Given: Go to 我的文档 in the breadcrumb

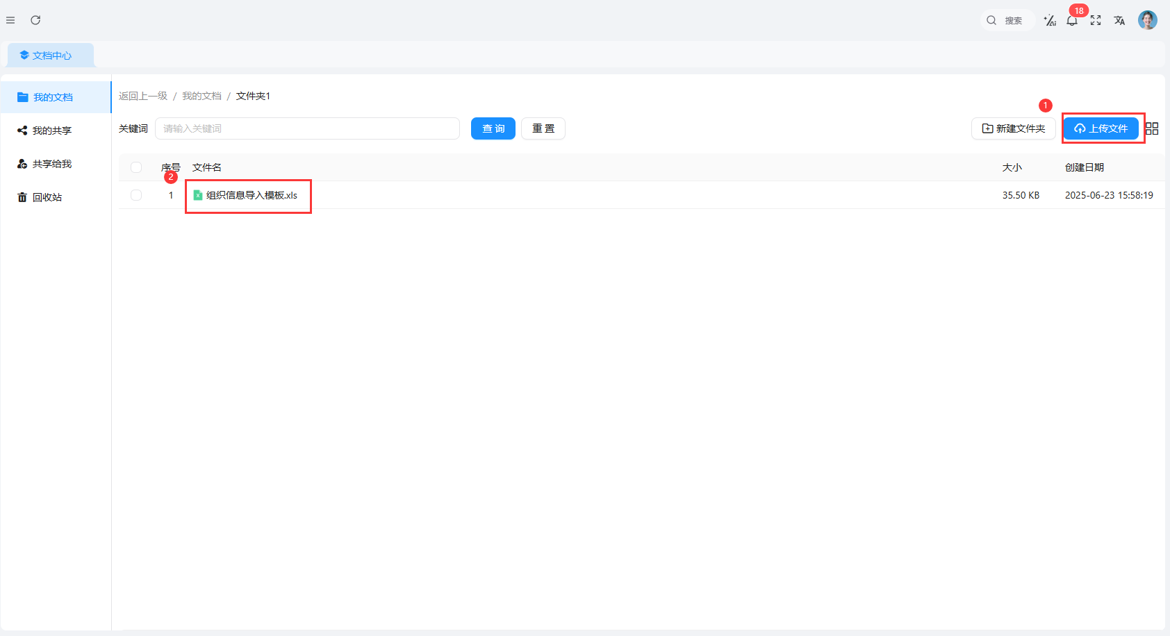Looking at the screenshot, I should 201,96.
